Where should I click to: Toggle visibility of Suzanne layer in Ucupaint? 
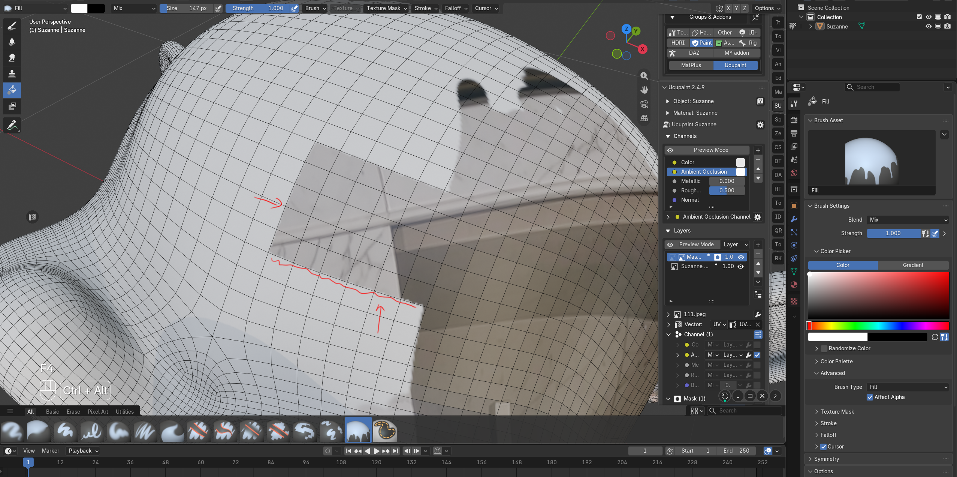[741, 267]
